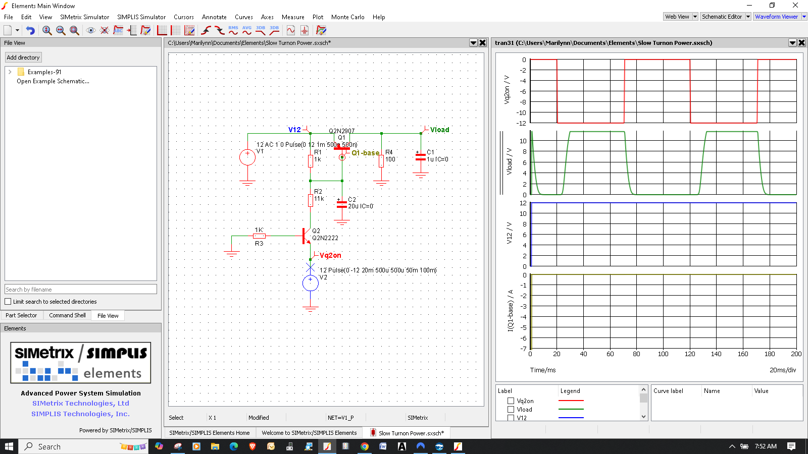Click the crossed-out eye Hide Curves icon

click(105, 30)
